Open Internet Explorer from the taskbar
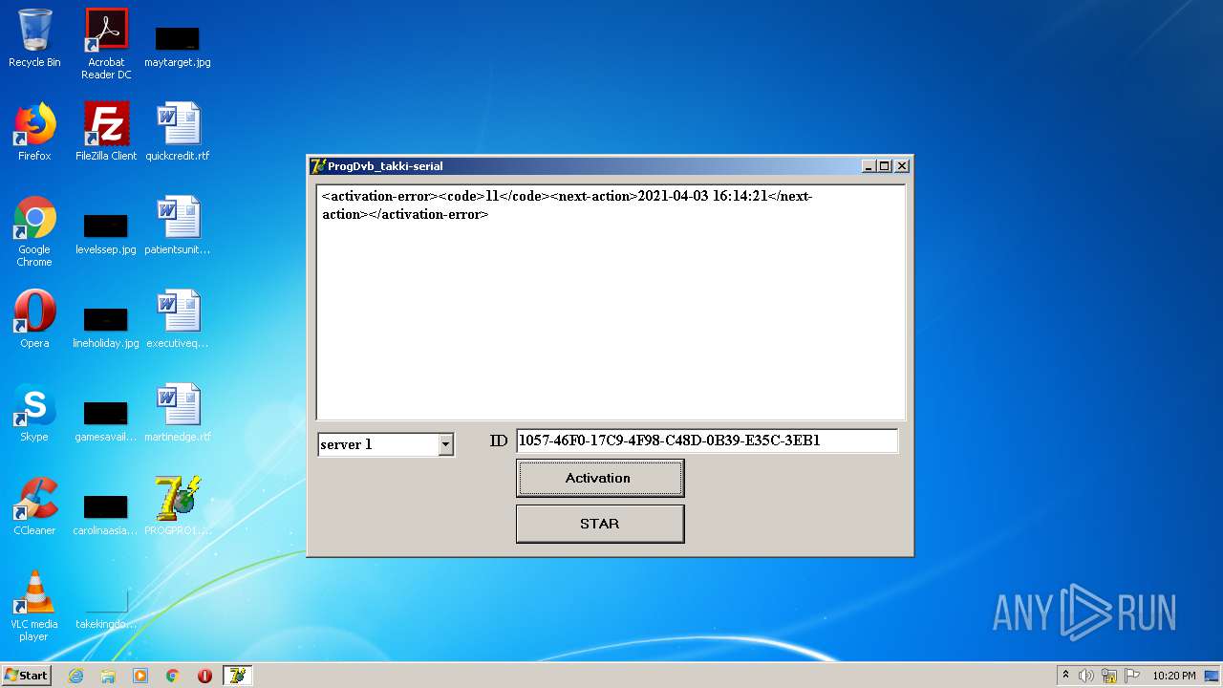The width and height of the screenshot is (1223, 688). (75, 676)
